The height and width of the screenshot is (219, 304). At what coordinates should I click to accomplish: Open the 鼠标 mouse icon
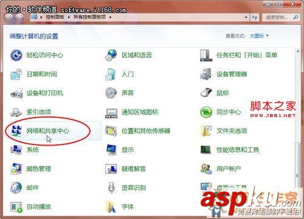pos(206,93)
